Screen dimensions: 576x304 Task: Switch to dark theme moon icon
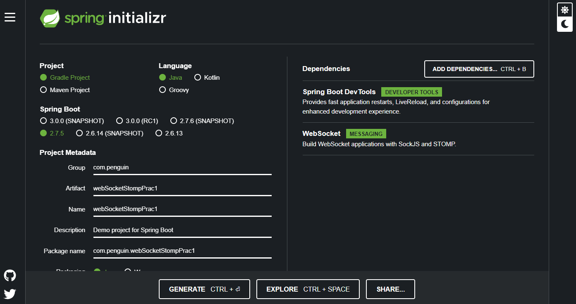tap(565, 24)
